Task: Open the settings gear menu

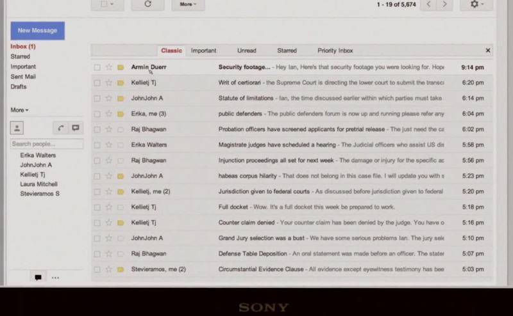Action: click(x=478, y=4)
